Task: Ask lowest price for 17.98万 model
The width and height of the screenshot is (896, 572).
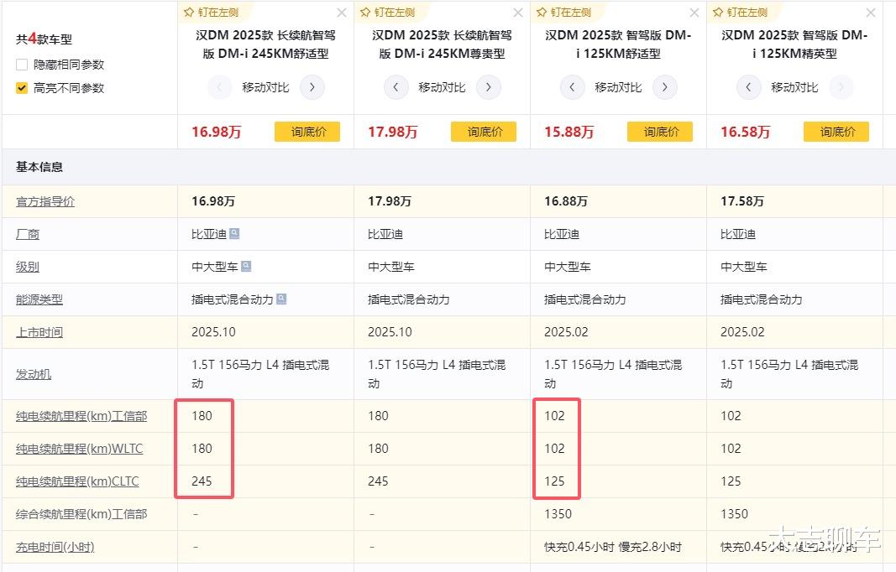Action: 484,132
